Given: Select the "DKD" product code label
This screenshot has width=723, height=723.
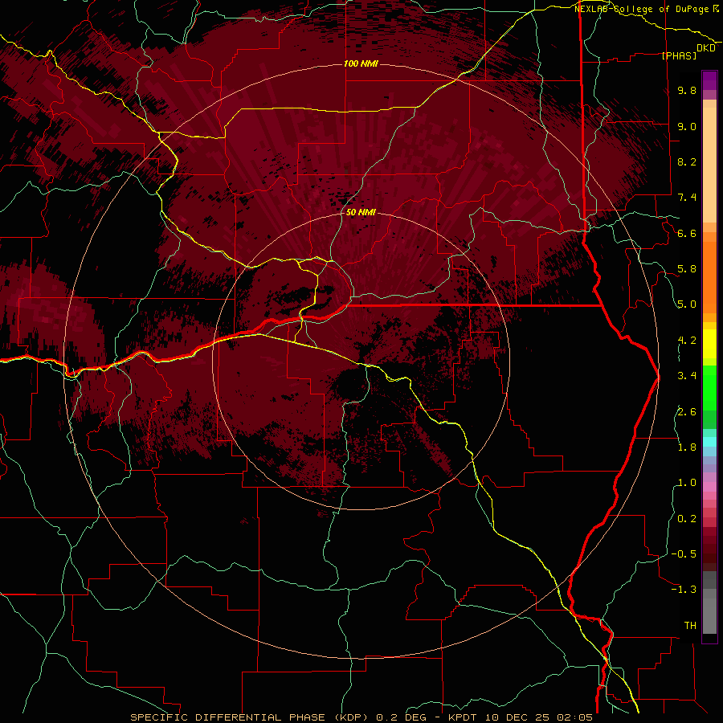Looking at the screenshot, I should 706,48.
